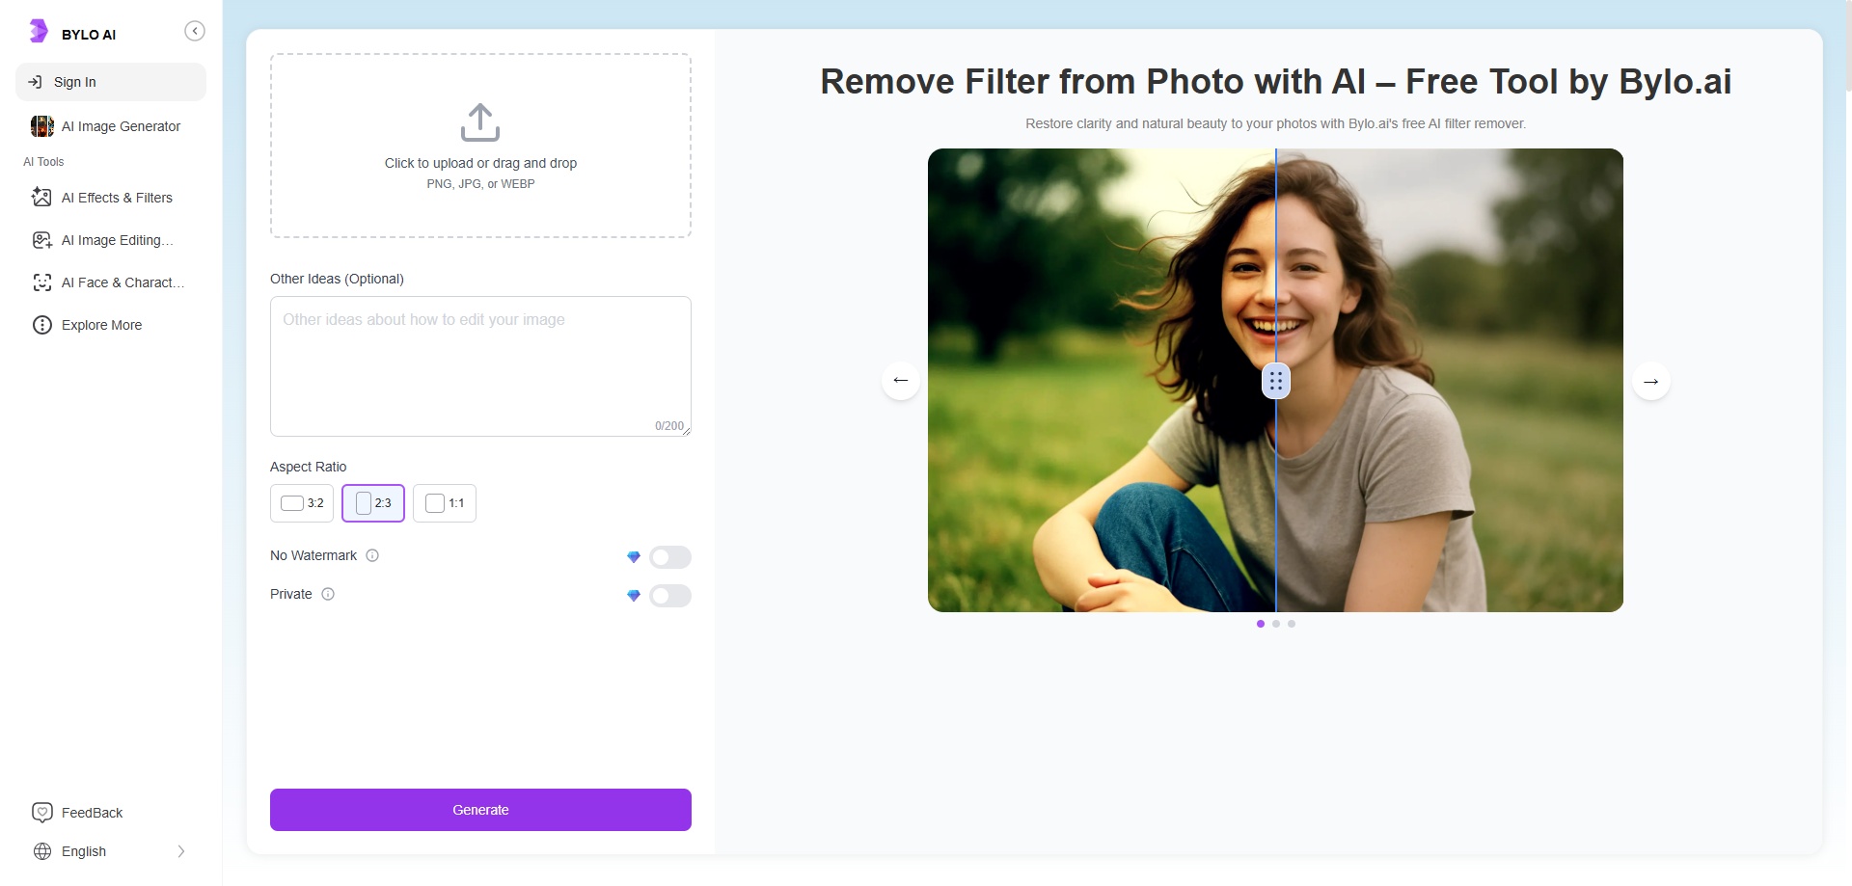This screenshot has height=886, width=1852.
Task: Expand language options with right chevron
Action: 180,851
